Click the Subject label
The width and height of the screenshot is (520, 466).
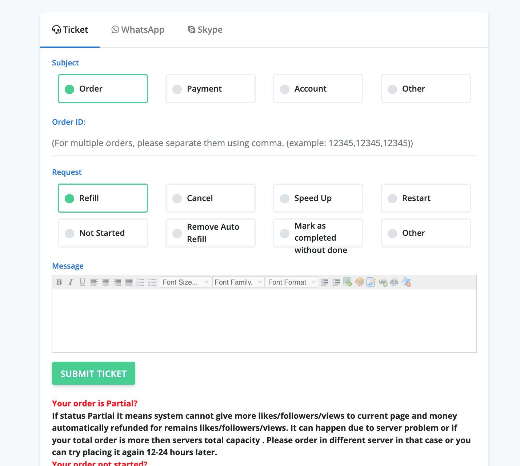[65, 63]
